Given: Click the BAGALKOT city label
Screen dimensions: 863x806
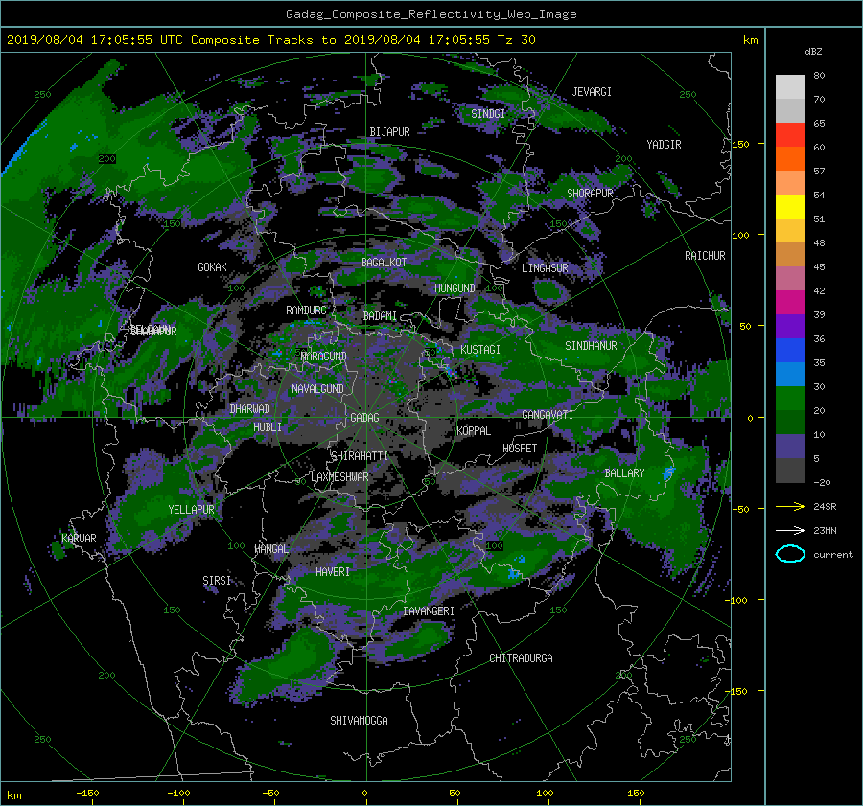Looking at the screenshot, I should (x=384, y=263).
